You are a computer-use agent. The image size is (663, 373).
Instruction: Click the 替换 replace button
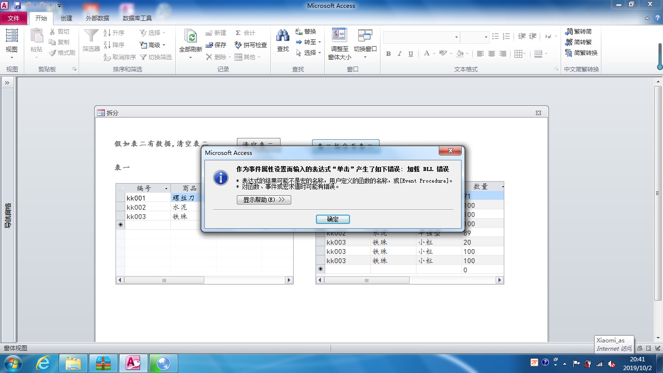click(x=306, y=32)
